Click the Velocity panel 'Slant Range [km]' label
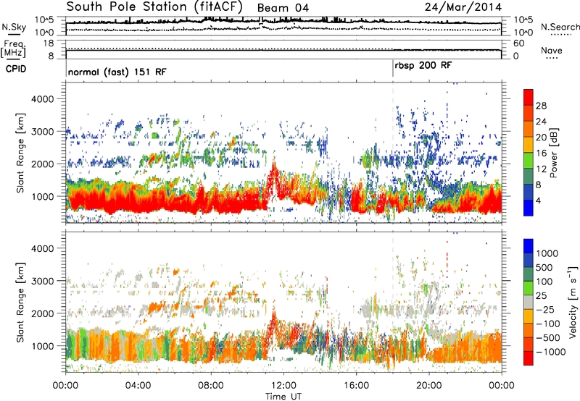The height and width of the screenshot is (401, 580). point(20,303)
